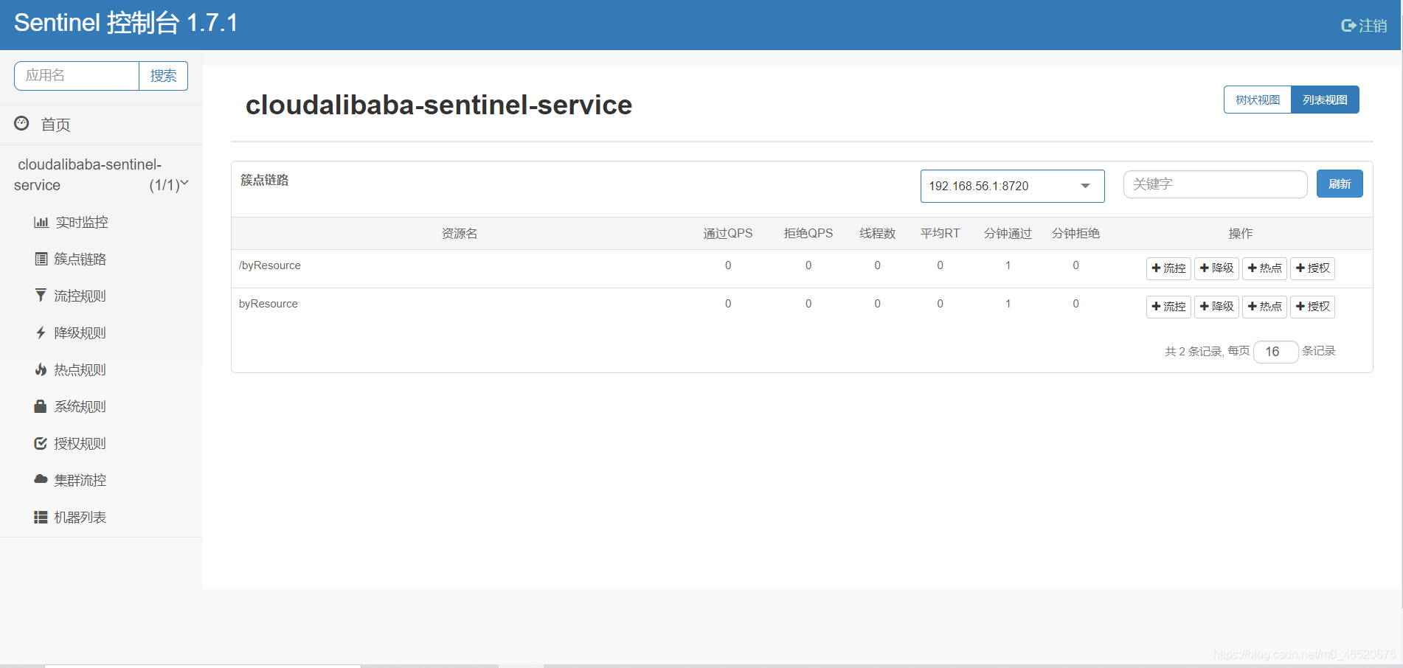
Task: Switch to 树状视图 tree view
Action: 1258,100
